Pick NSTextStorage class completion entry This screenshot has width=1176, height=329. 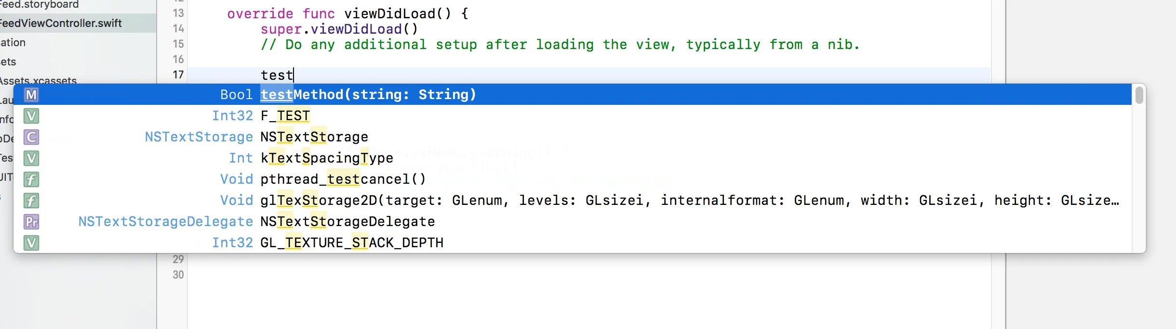tap(573, 137)
